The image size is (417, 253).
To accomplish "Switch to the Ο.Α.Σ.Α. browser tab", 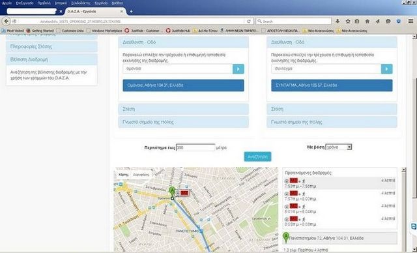I will pyautogui.click(x=93, y=12).
